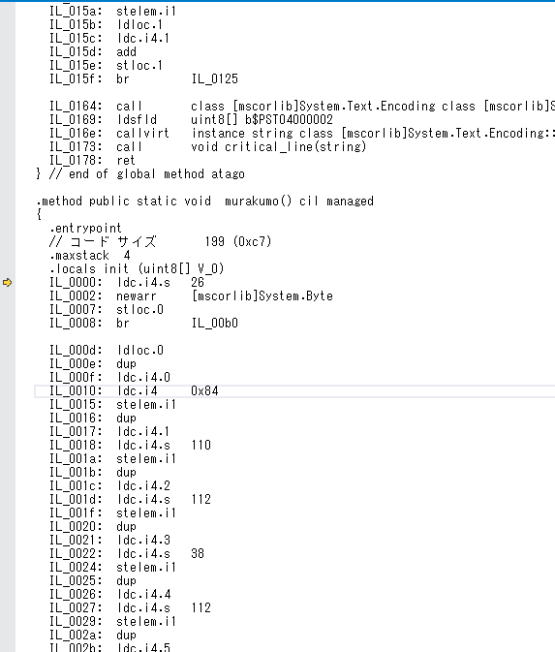Click the line IL_0027: ldc.i4.s 112
This screenshot has width=555, height=652.
pos(130,608)
